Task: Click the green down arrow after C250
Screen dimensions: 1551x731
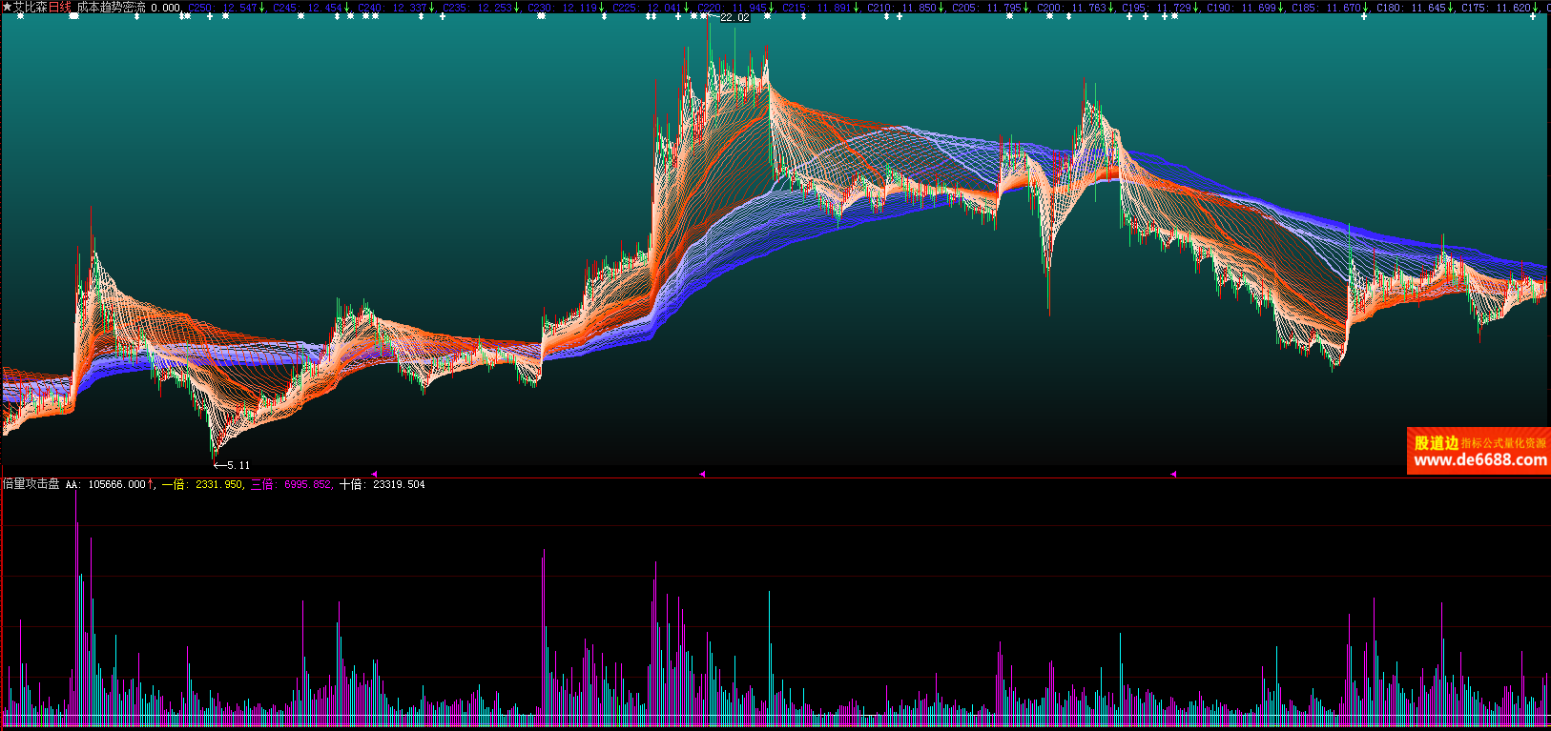Action: click(262, 8)
